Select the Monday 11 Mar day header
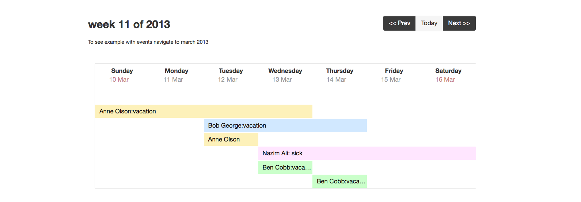Image resolution: width=581 pixels, height=202 pixels. (x=176, y=75)
